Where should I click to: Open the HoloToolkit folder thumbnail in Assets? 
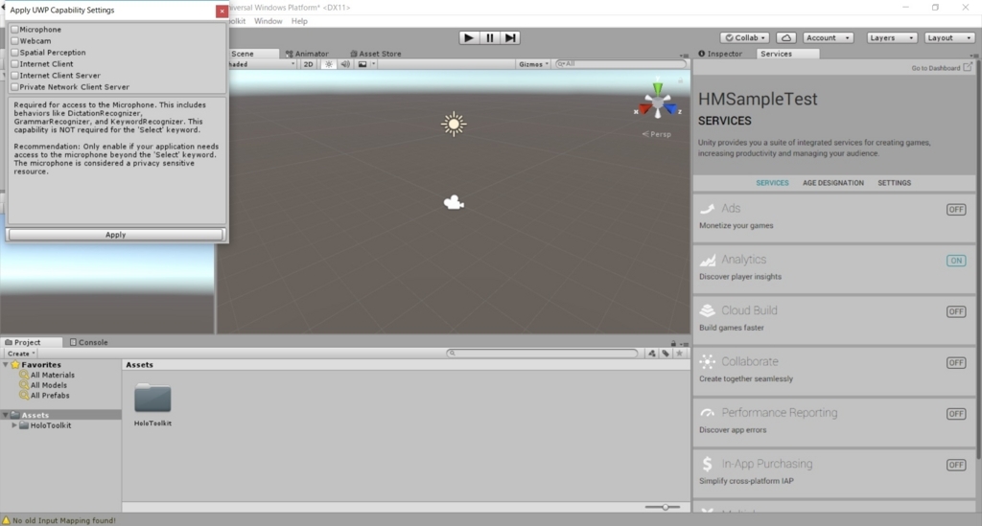[x=152, y=399]
